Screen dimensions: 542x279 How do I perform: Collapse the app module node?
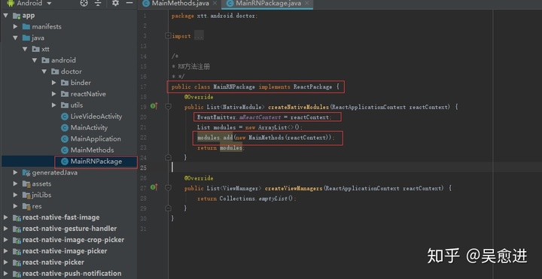(x=6, y=16)
